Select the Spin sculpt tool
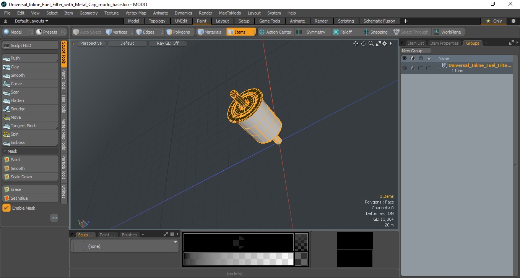This screenshot has width=520, height=278. pyautogui.click(x=30, y=134)
